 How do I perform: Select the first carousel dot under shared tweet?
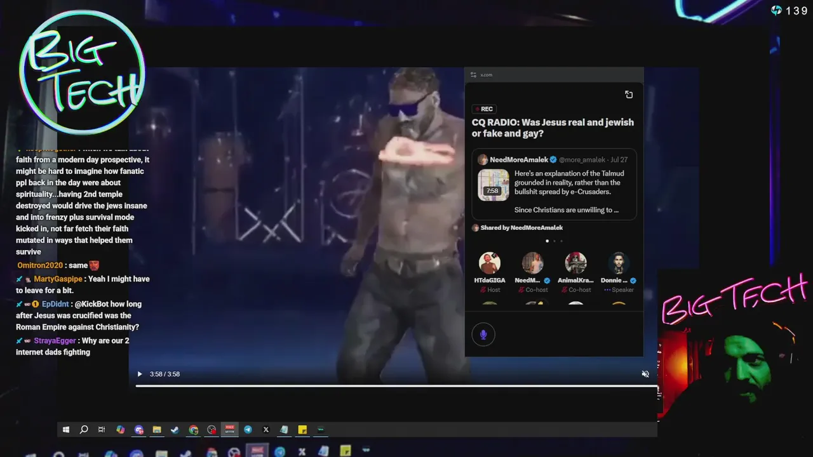(547, 241)
